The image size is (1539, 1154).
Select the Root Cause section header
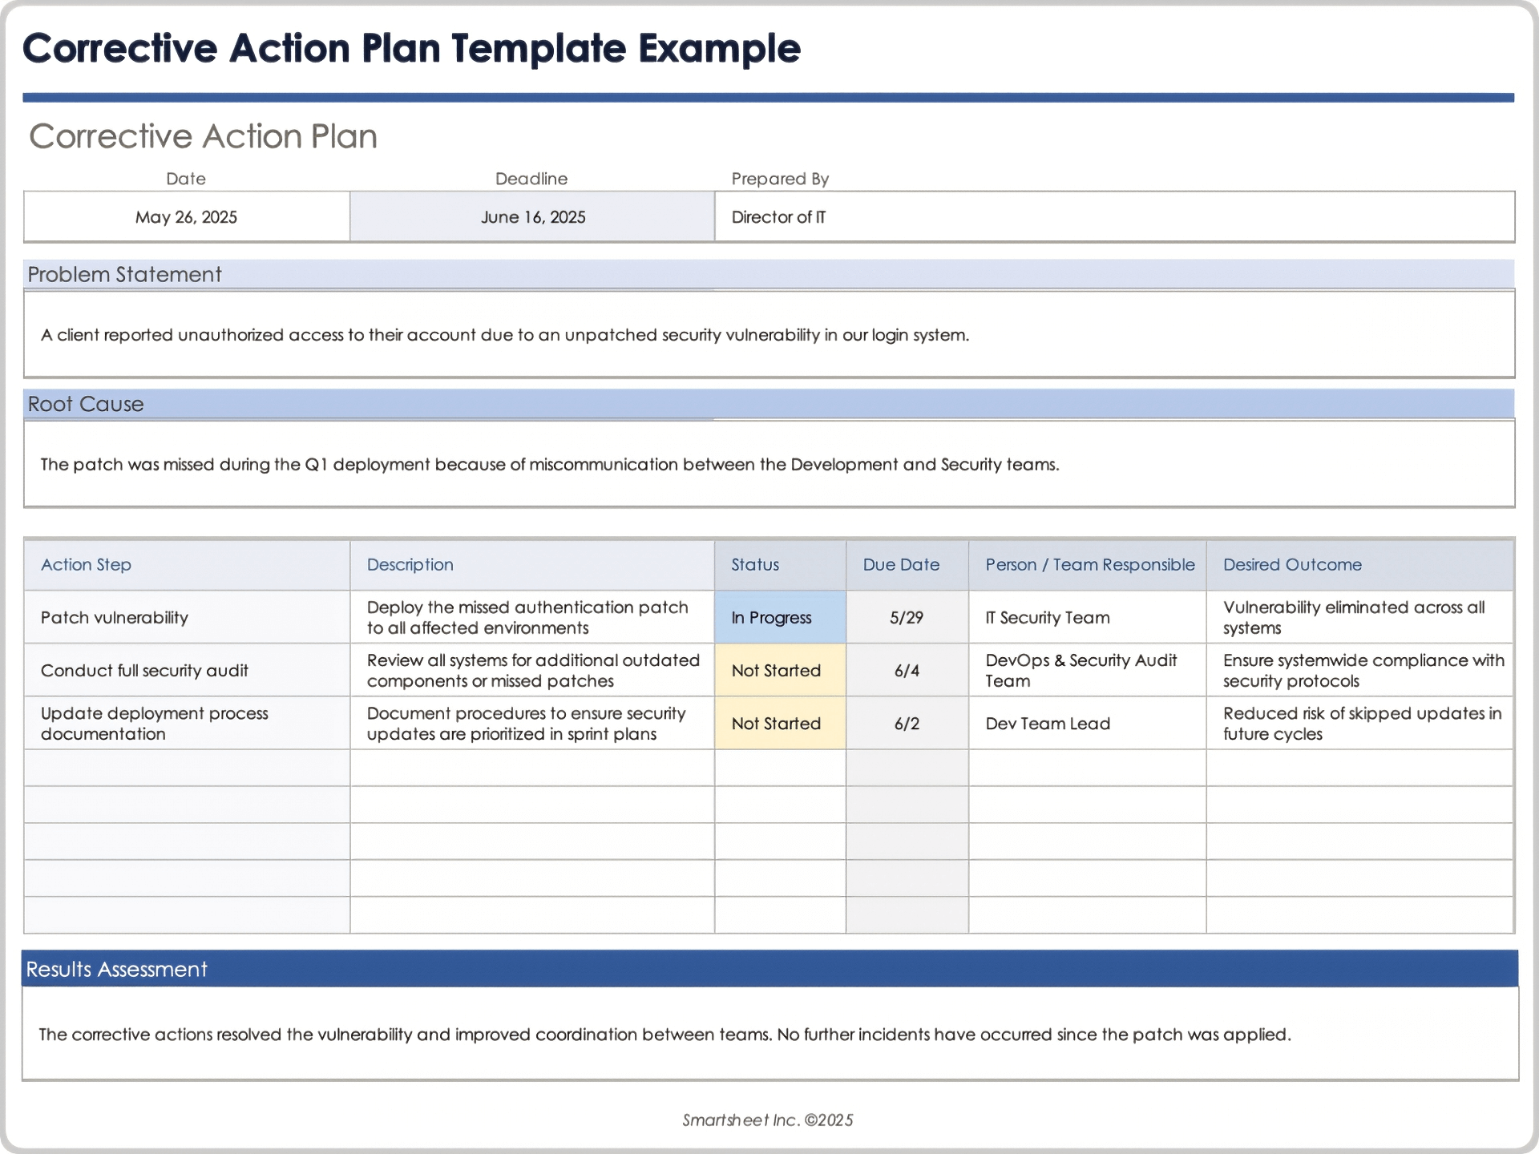(x=85, y=404)
